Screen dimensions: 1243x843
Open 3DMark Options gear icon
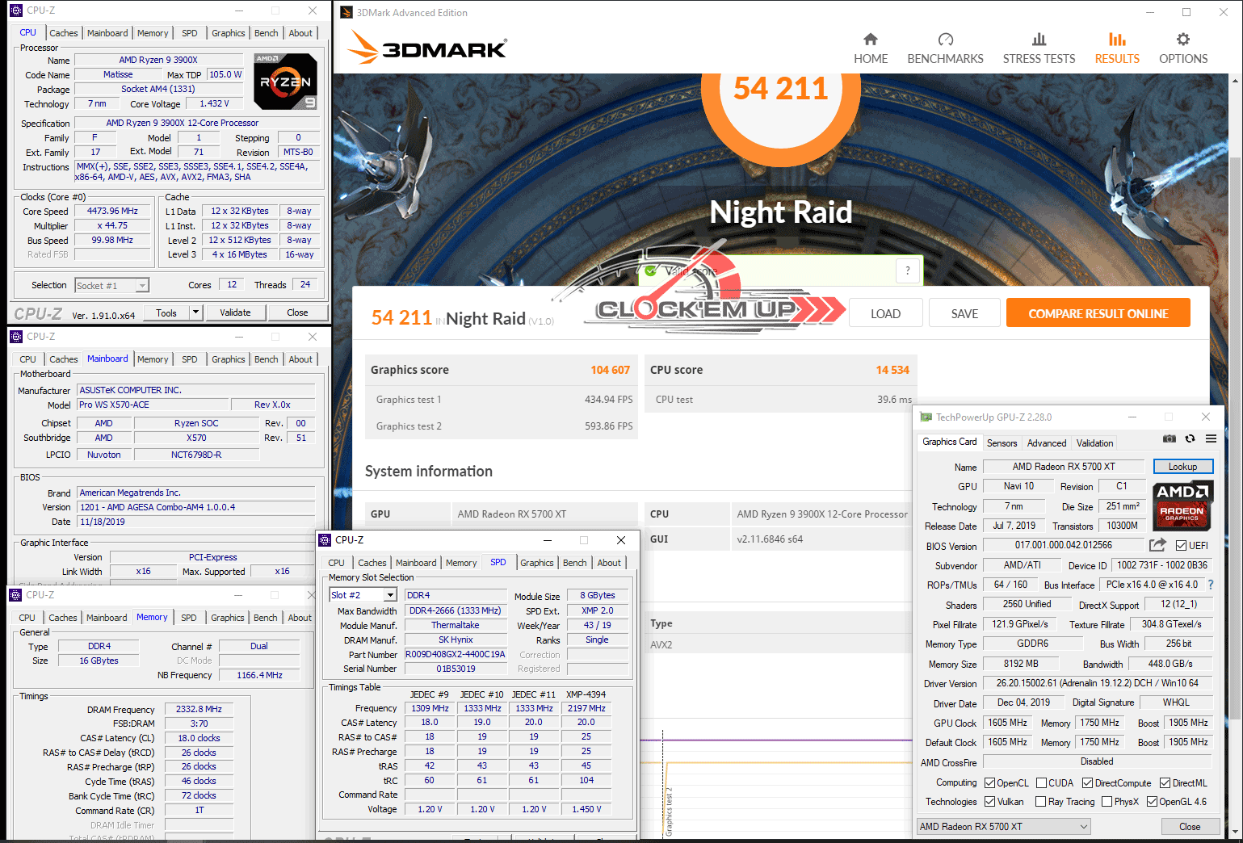pyautogui.click(x=1182, y=40)
